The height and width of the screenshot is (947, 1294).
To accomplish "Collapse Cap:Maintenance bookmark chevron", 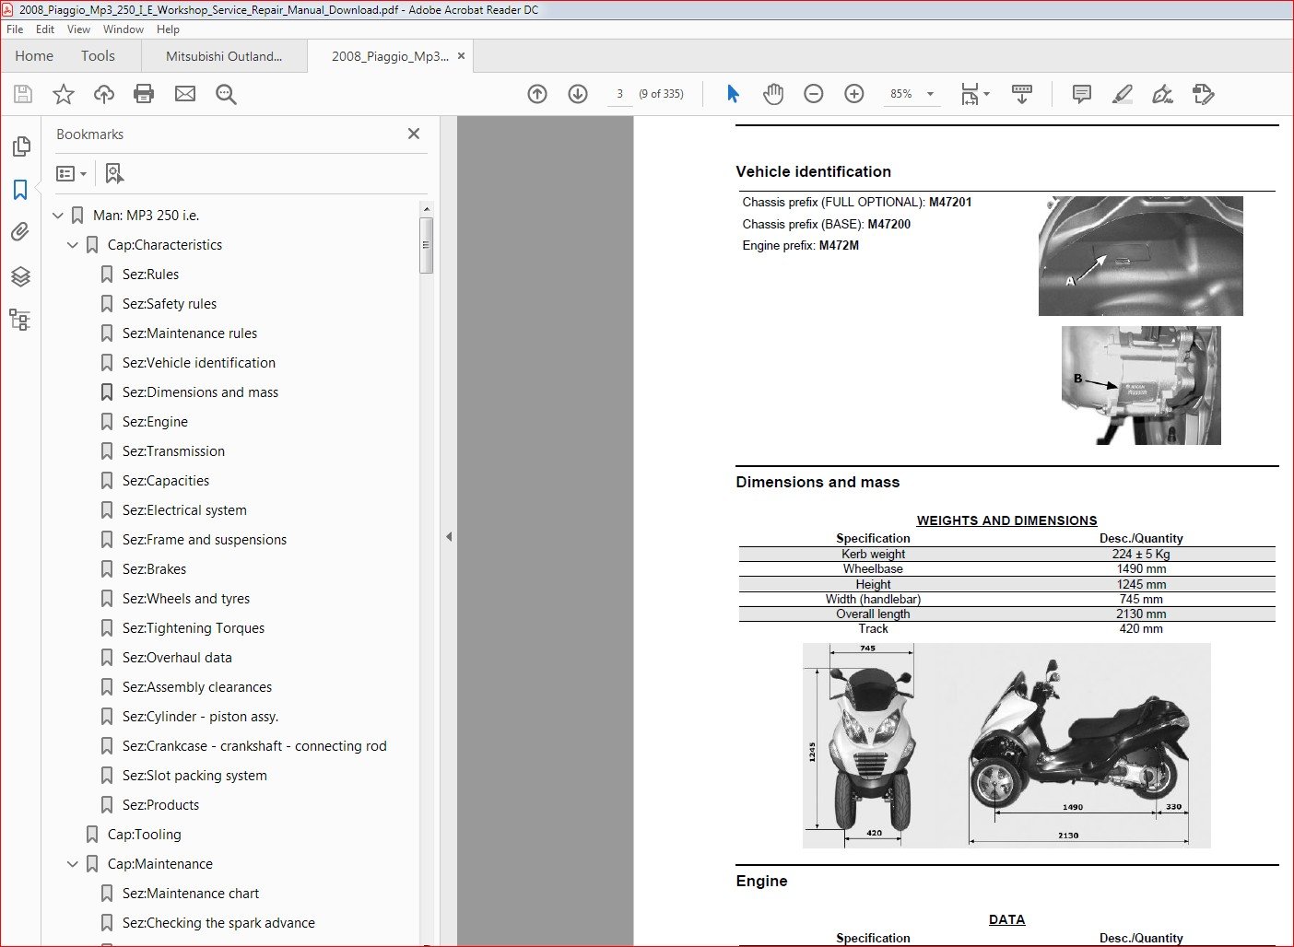I will 73,864.
